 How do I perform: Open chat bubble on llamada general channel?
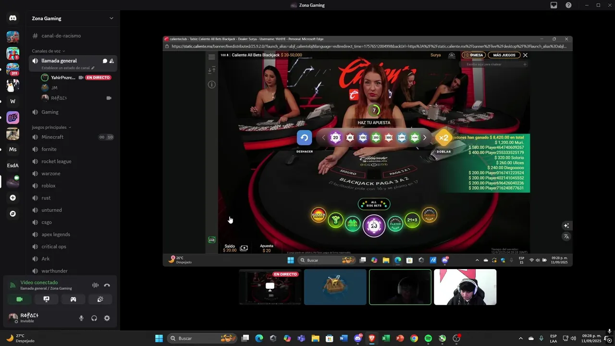[x=105, y=61]
